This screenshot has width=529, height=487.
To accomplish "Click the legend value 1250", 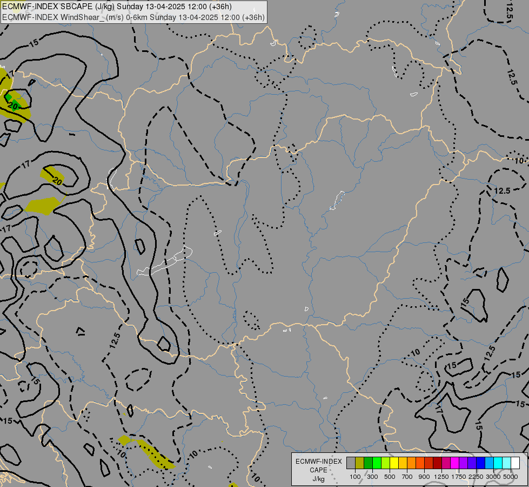I will click(441, 477).
